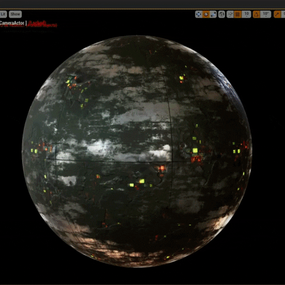This screenshot has width=285, height=285.
Task: Click the bright white cloud patch on planet
Action: point(99,147)
